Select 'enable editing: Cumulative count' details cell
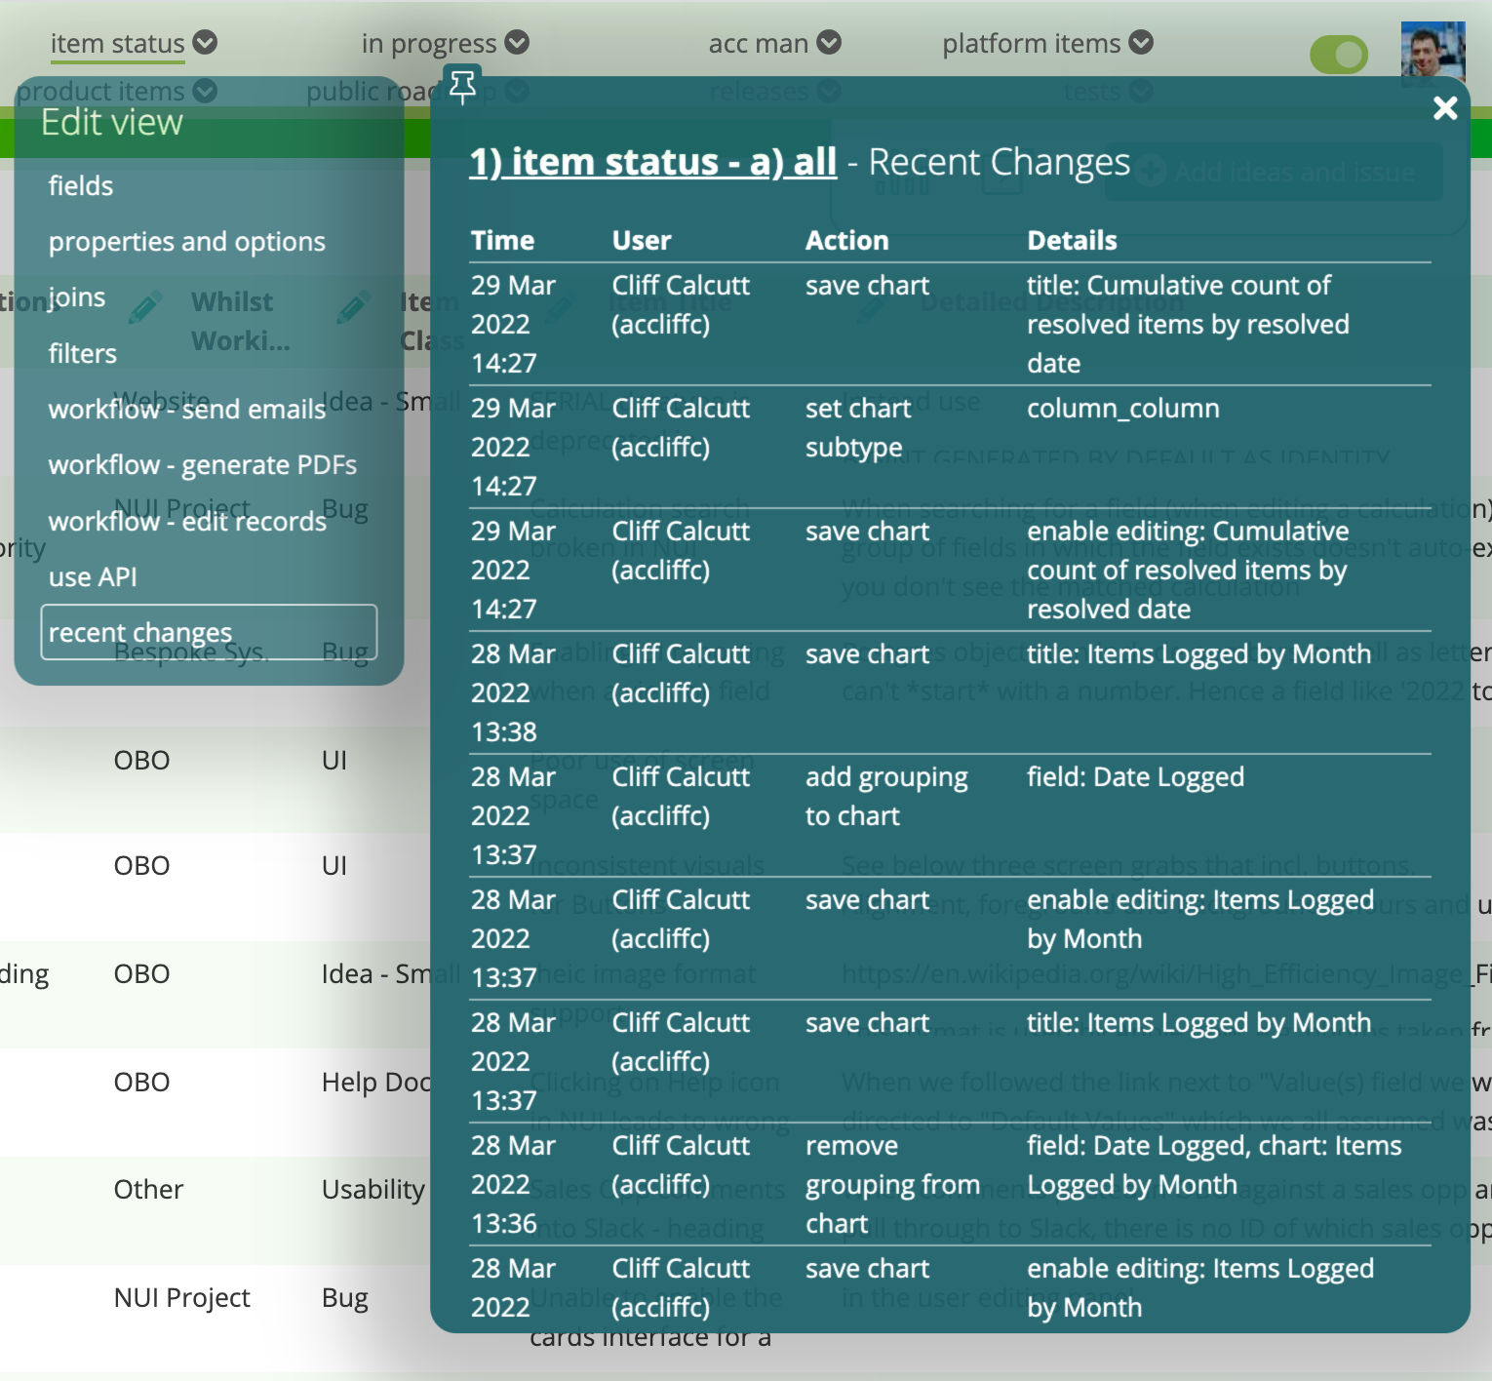This screenshot has width=1492, height=1381. pyautogui.click(x=1189, y=571)
